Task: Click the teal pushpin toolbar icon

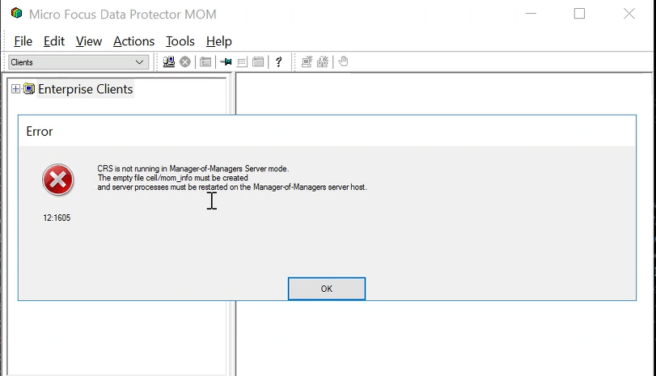Action: click(226, 62)
